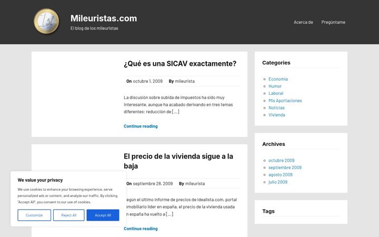Click the date septiembre 28, 2009

(x=153, y=184)
